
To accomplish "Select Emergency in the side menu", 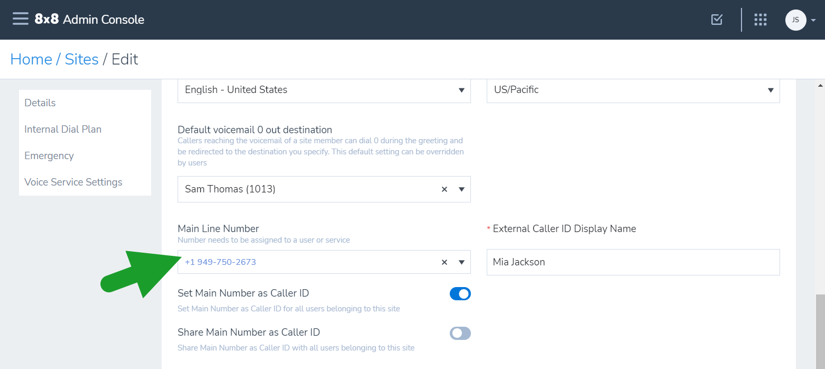I will coord(49,155).
